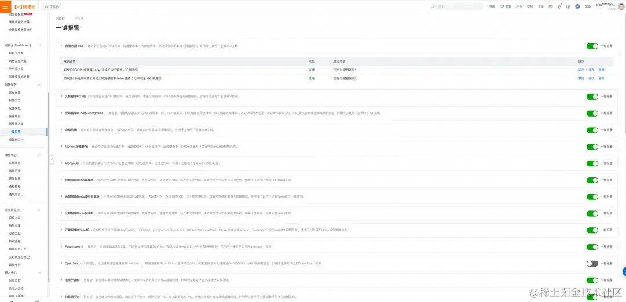The width and height of the screenshot is (626, 302).
Task: Open 实时数据导出 external link icon
Action: coord(29,257)
